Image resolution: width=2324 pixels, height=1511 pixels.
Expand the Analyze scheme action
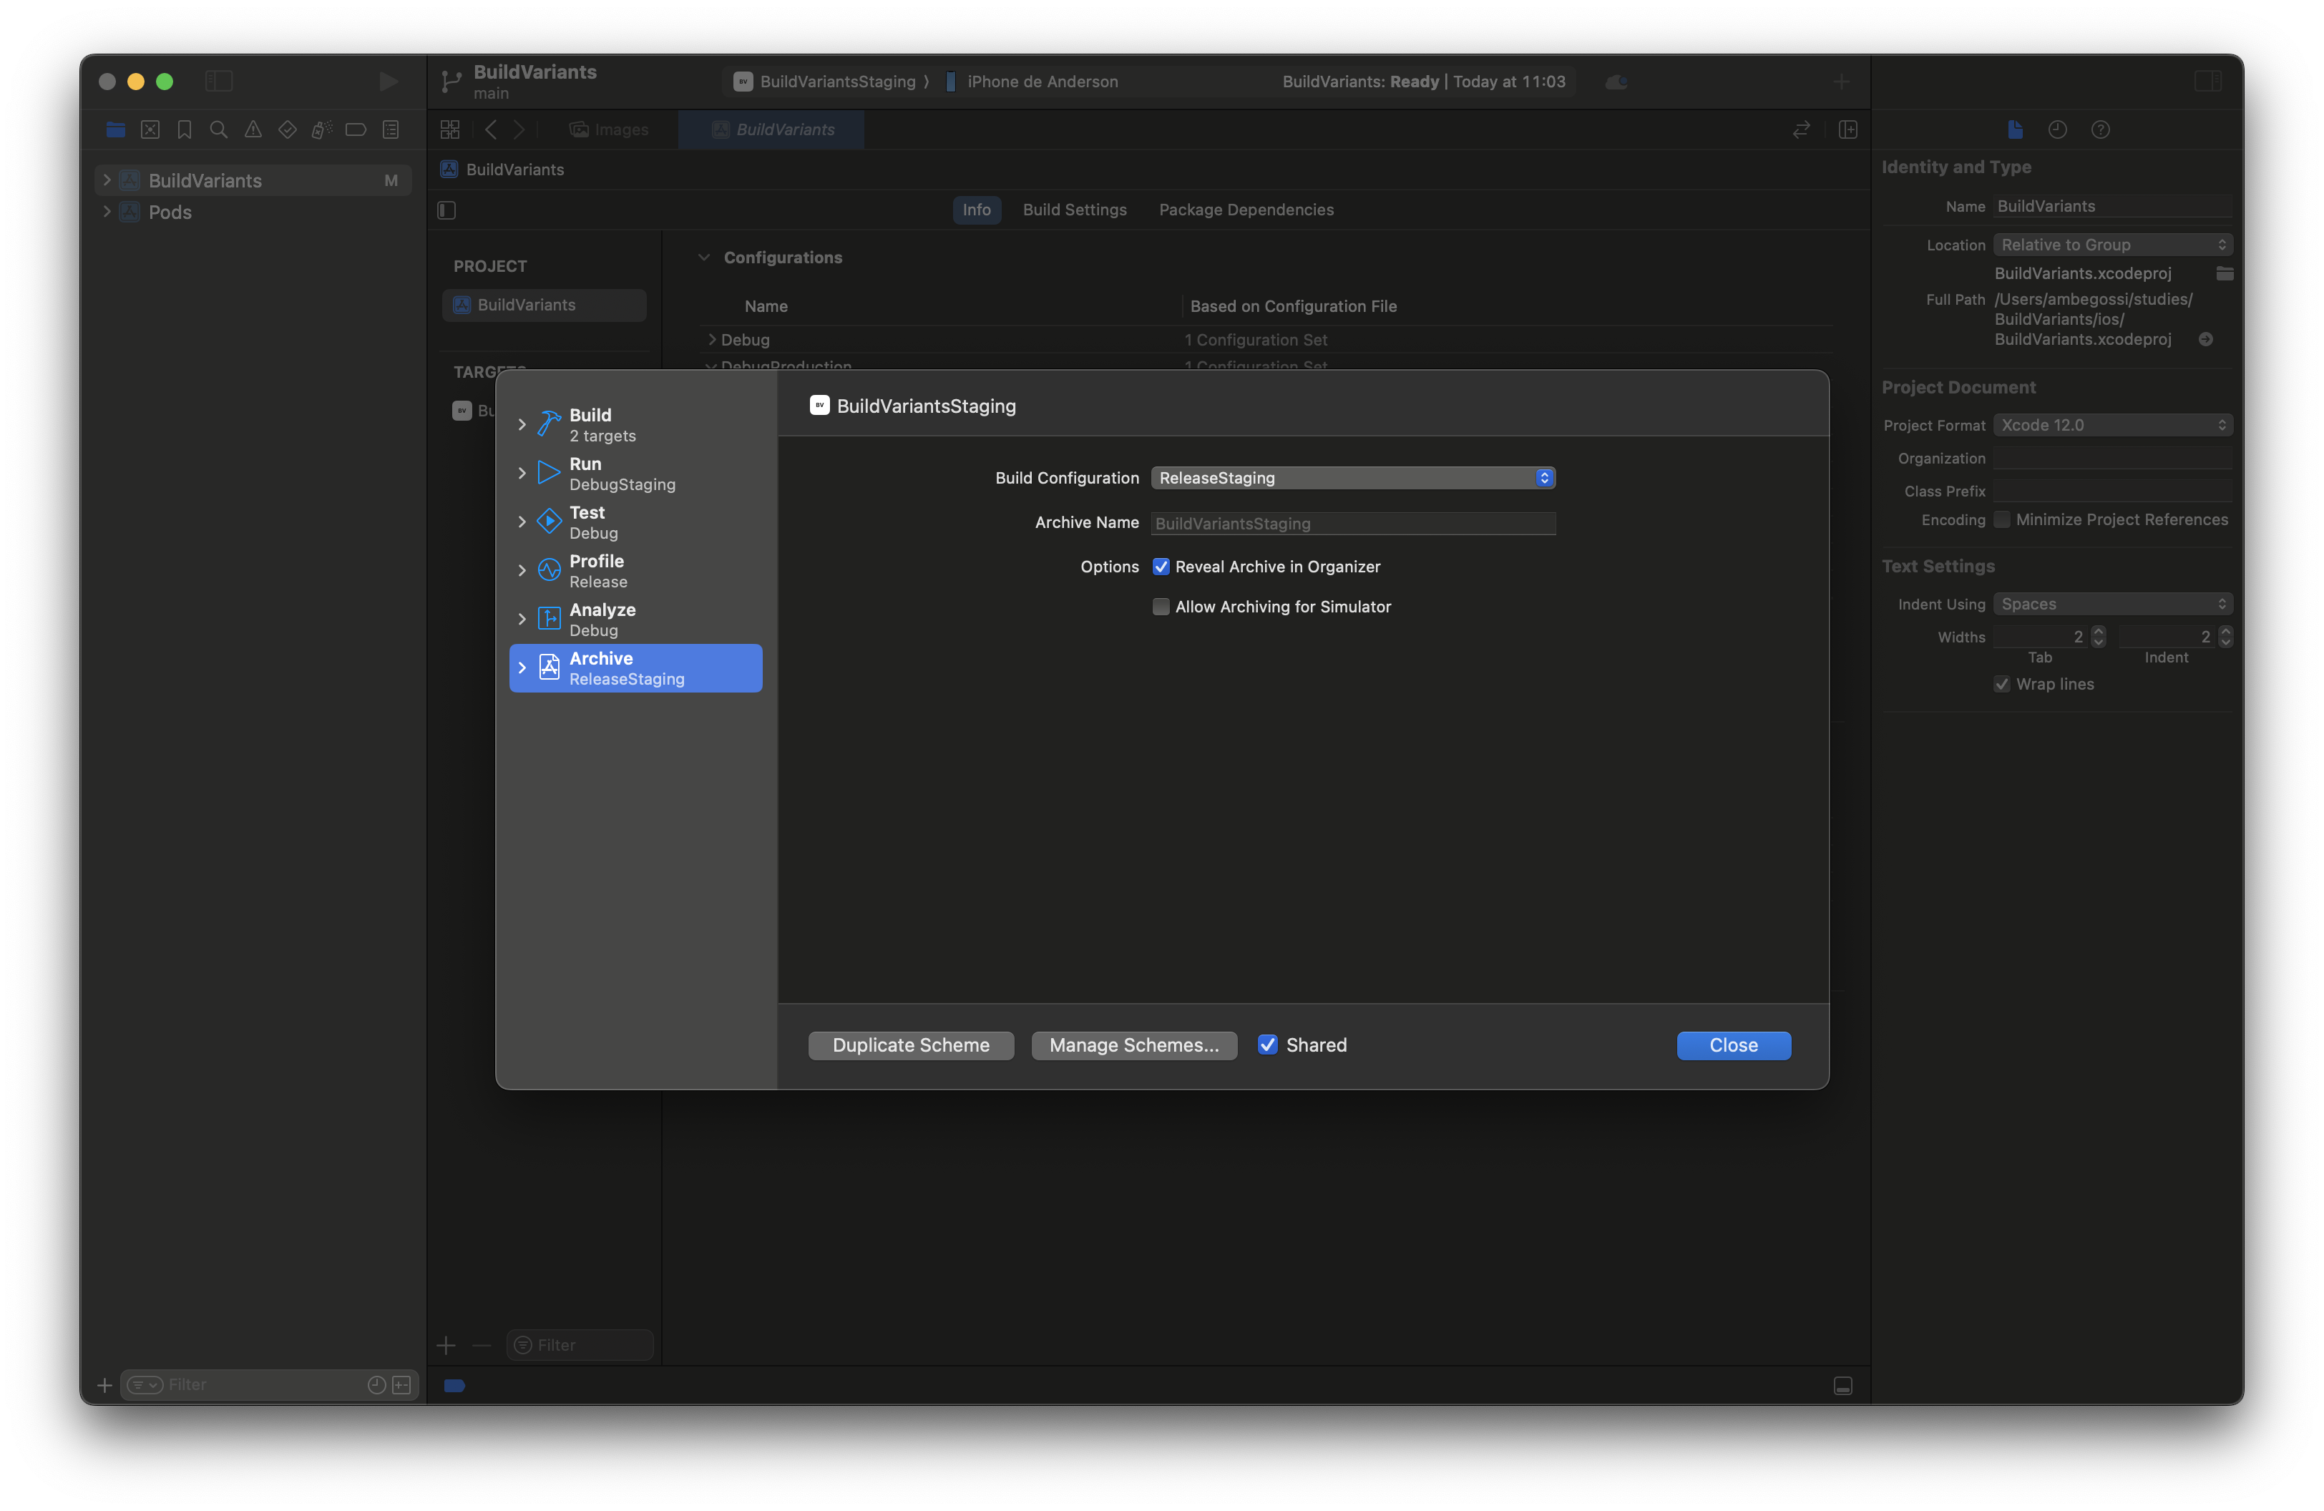click(522, 620)
